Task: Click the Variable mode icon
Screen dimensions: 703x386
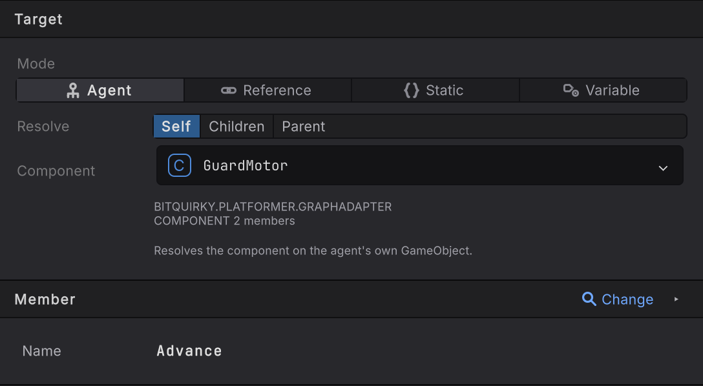Action: click(x=571, y=90)
